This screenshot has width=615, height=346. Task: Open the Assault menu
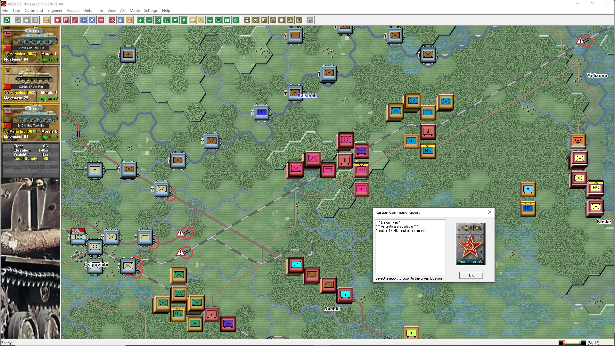tap(72, 11)
